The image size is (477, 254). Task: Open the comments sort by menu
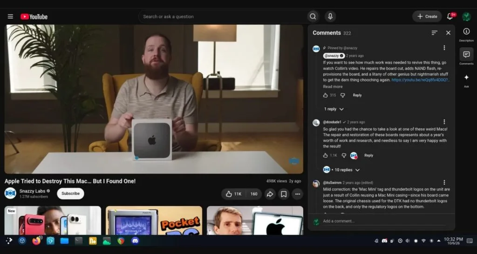point(435,33)
